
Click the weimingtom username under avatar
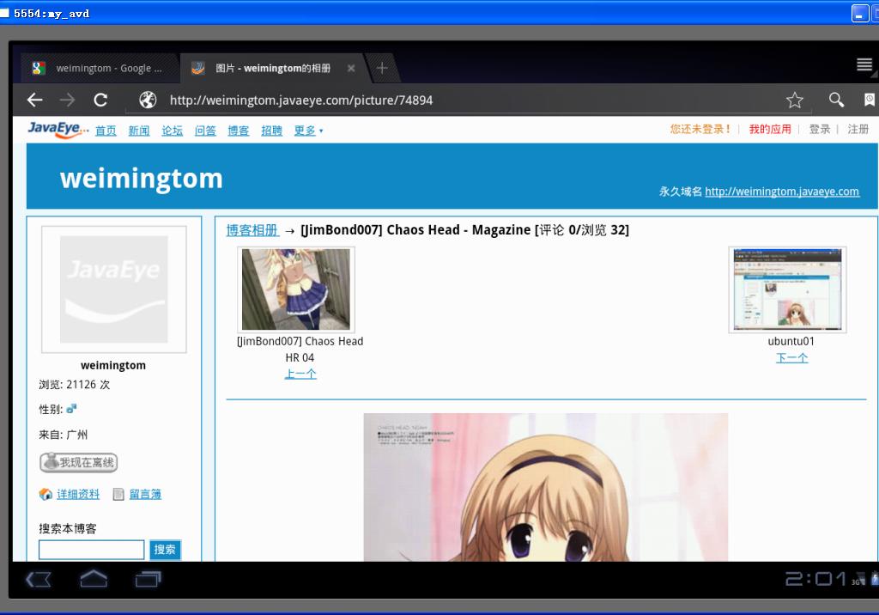113,365
